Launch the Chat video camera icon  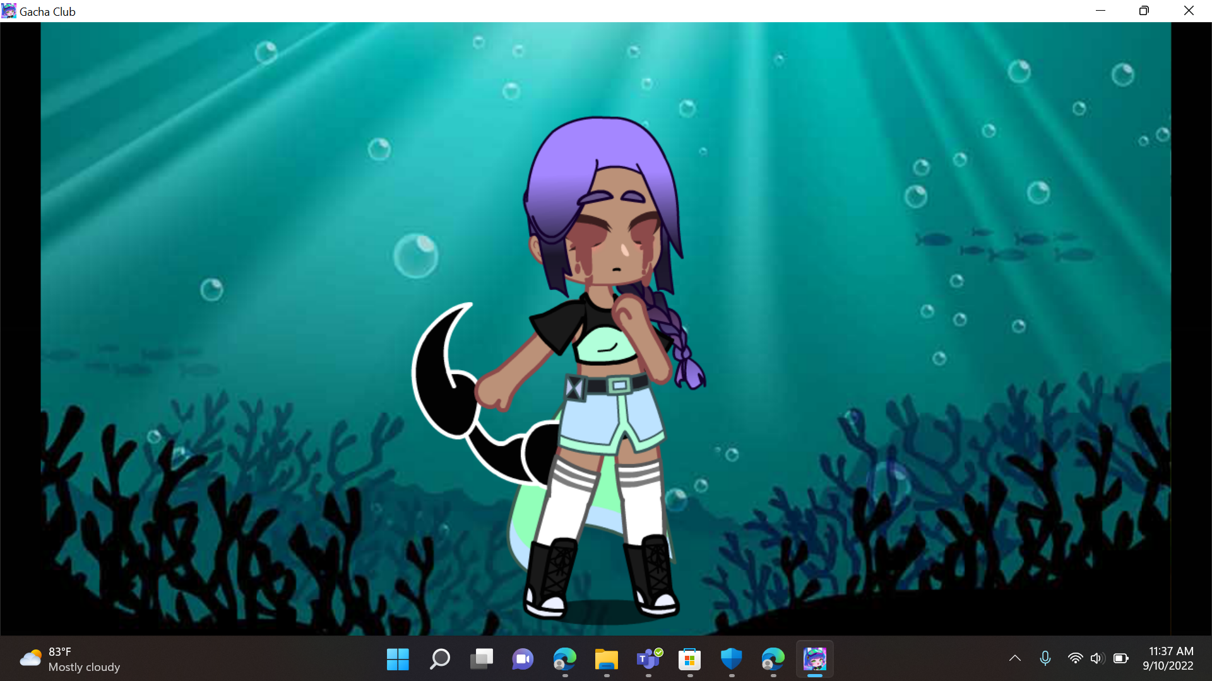523,659
